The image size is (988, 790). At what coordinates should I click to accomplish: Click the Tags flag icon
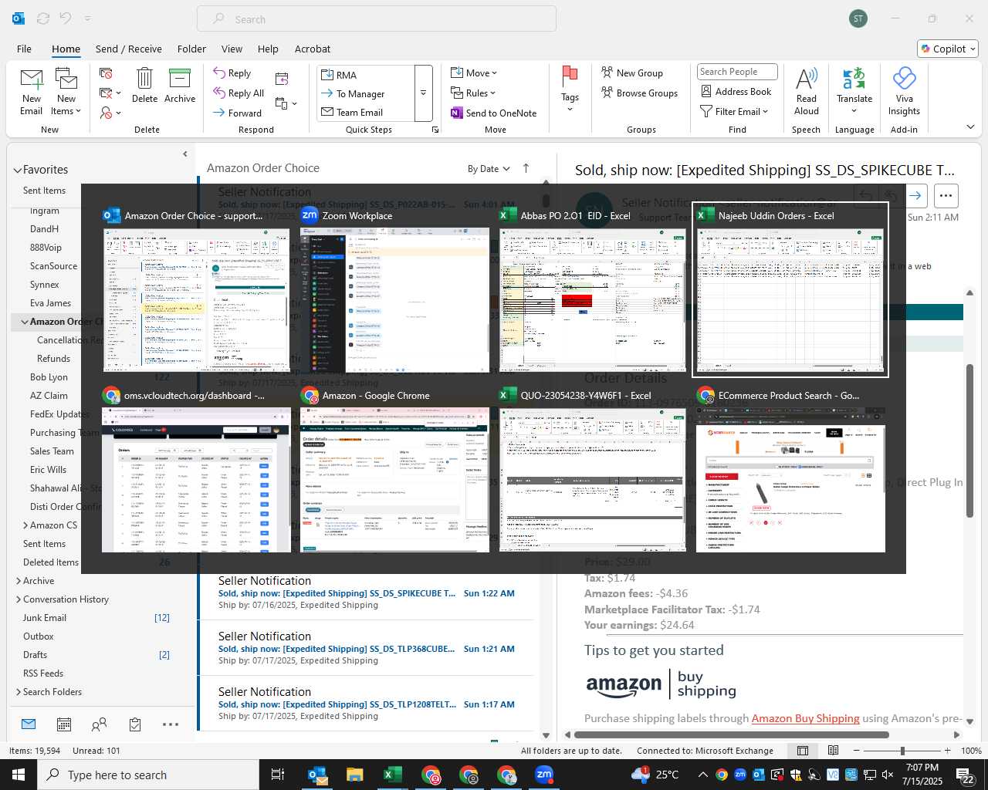570,76
